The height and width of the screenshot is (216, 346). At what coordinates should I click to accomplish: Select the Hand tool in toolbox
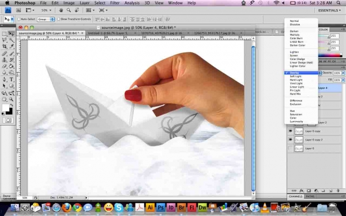tap(4, 100)
